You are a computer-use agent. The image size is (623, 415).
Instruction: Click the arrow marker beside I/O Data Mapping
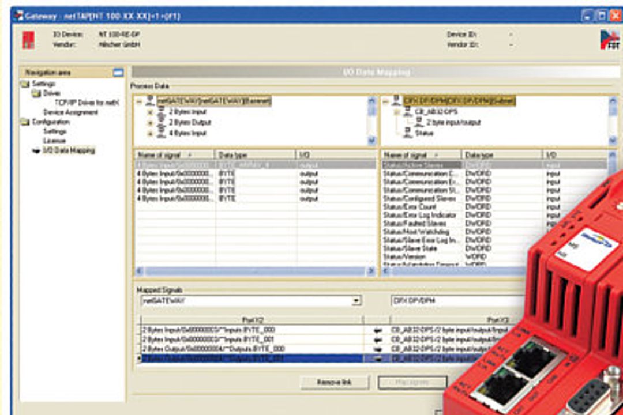tap(36, 150)
